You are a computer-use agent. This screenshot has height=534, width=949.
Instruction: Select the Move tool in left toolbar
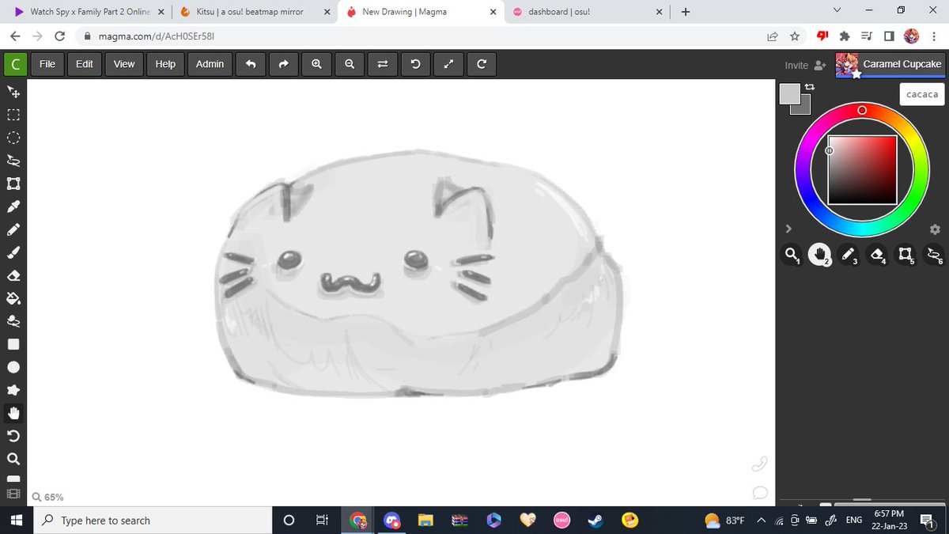13,92
